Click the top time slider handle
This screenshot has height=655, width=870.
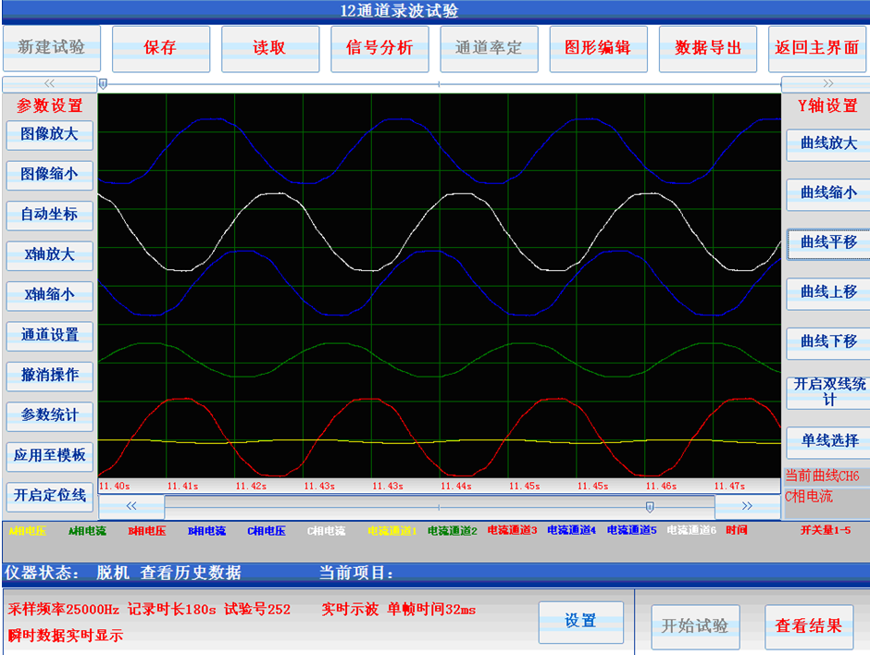pyautogui.click(x=103, y=83)
